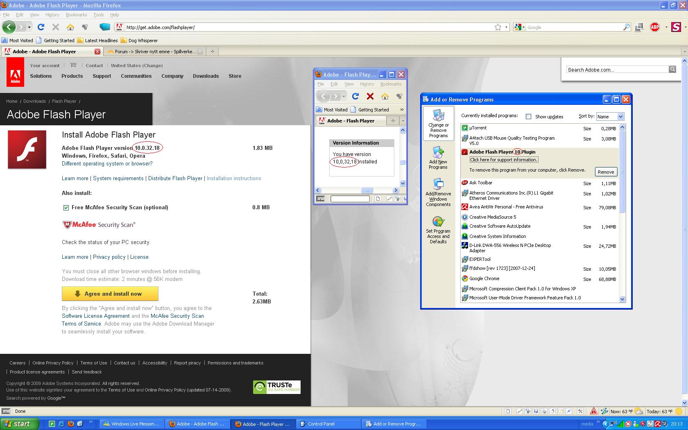This screenshot has height=430, width=688.
Task: Click the grey stop icon in main Firefox toolbar
Action: [56, 27]
